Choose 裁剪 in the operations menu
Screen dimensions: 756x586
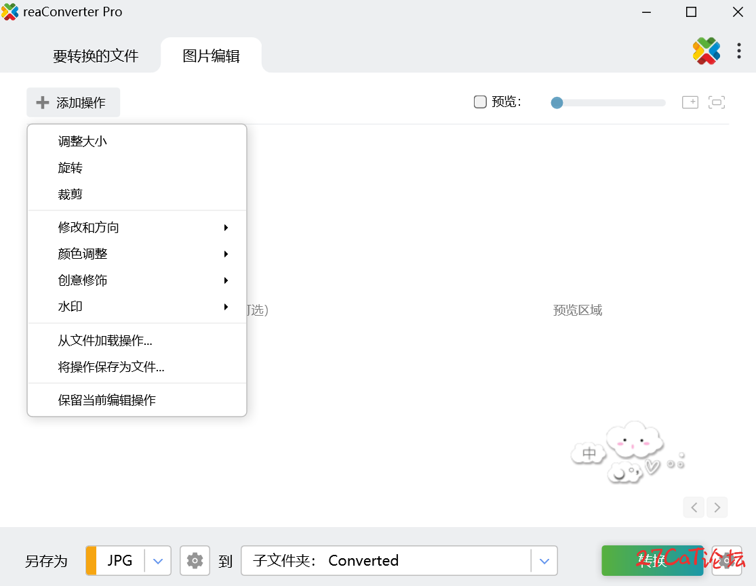point(71,194)
